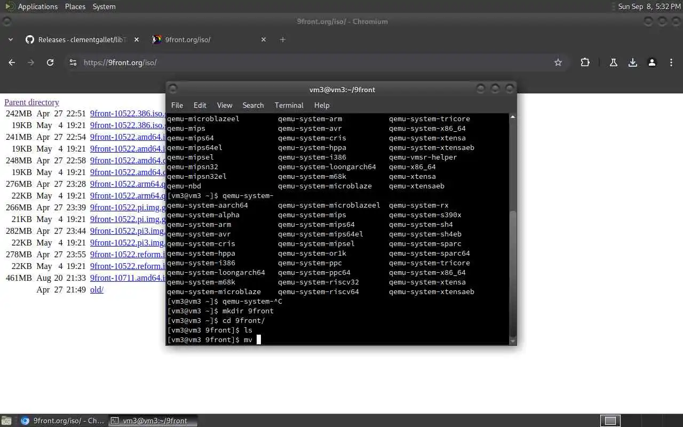Open the Downloads icon in Chromium
The image size is (683, 427).
pyautogui.click(x=633, y=62)
